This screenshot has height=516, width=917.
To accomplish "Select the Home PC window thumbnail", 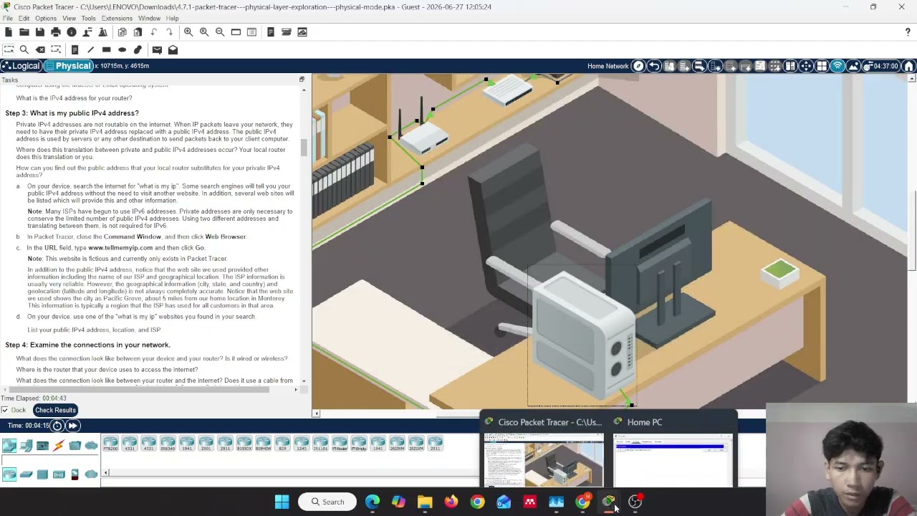I will 673,451.
